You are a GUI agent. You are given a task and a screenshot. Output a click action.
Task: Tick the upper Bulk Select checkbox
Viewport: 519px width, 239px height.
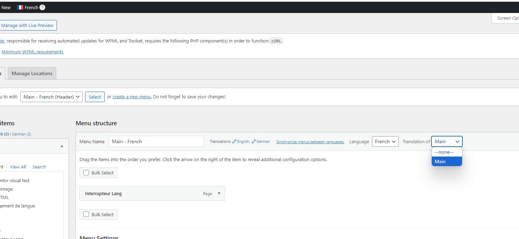pyautogui.click(x=86, y=173)
